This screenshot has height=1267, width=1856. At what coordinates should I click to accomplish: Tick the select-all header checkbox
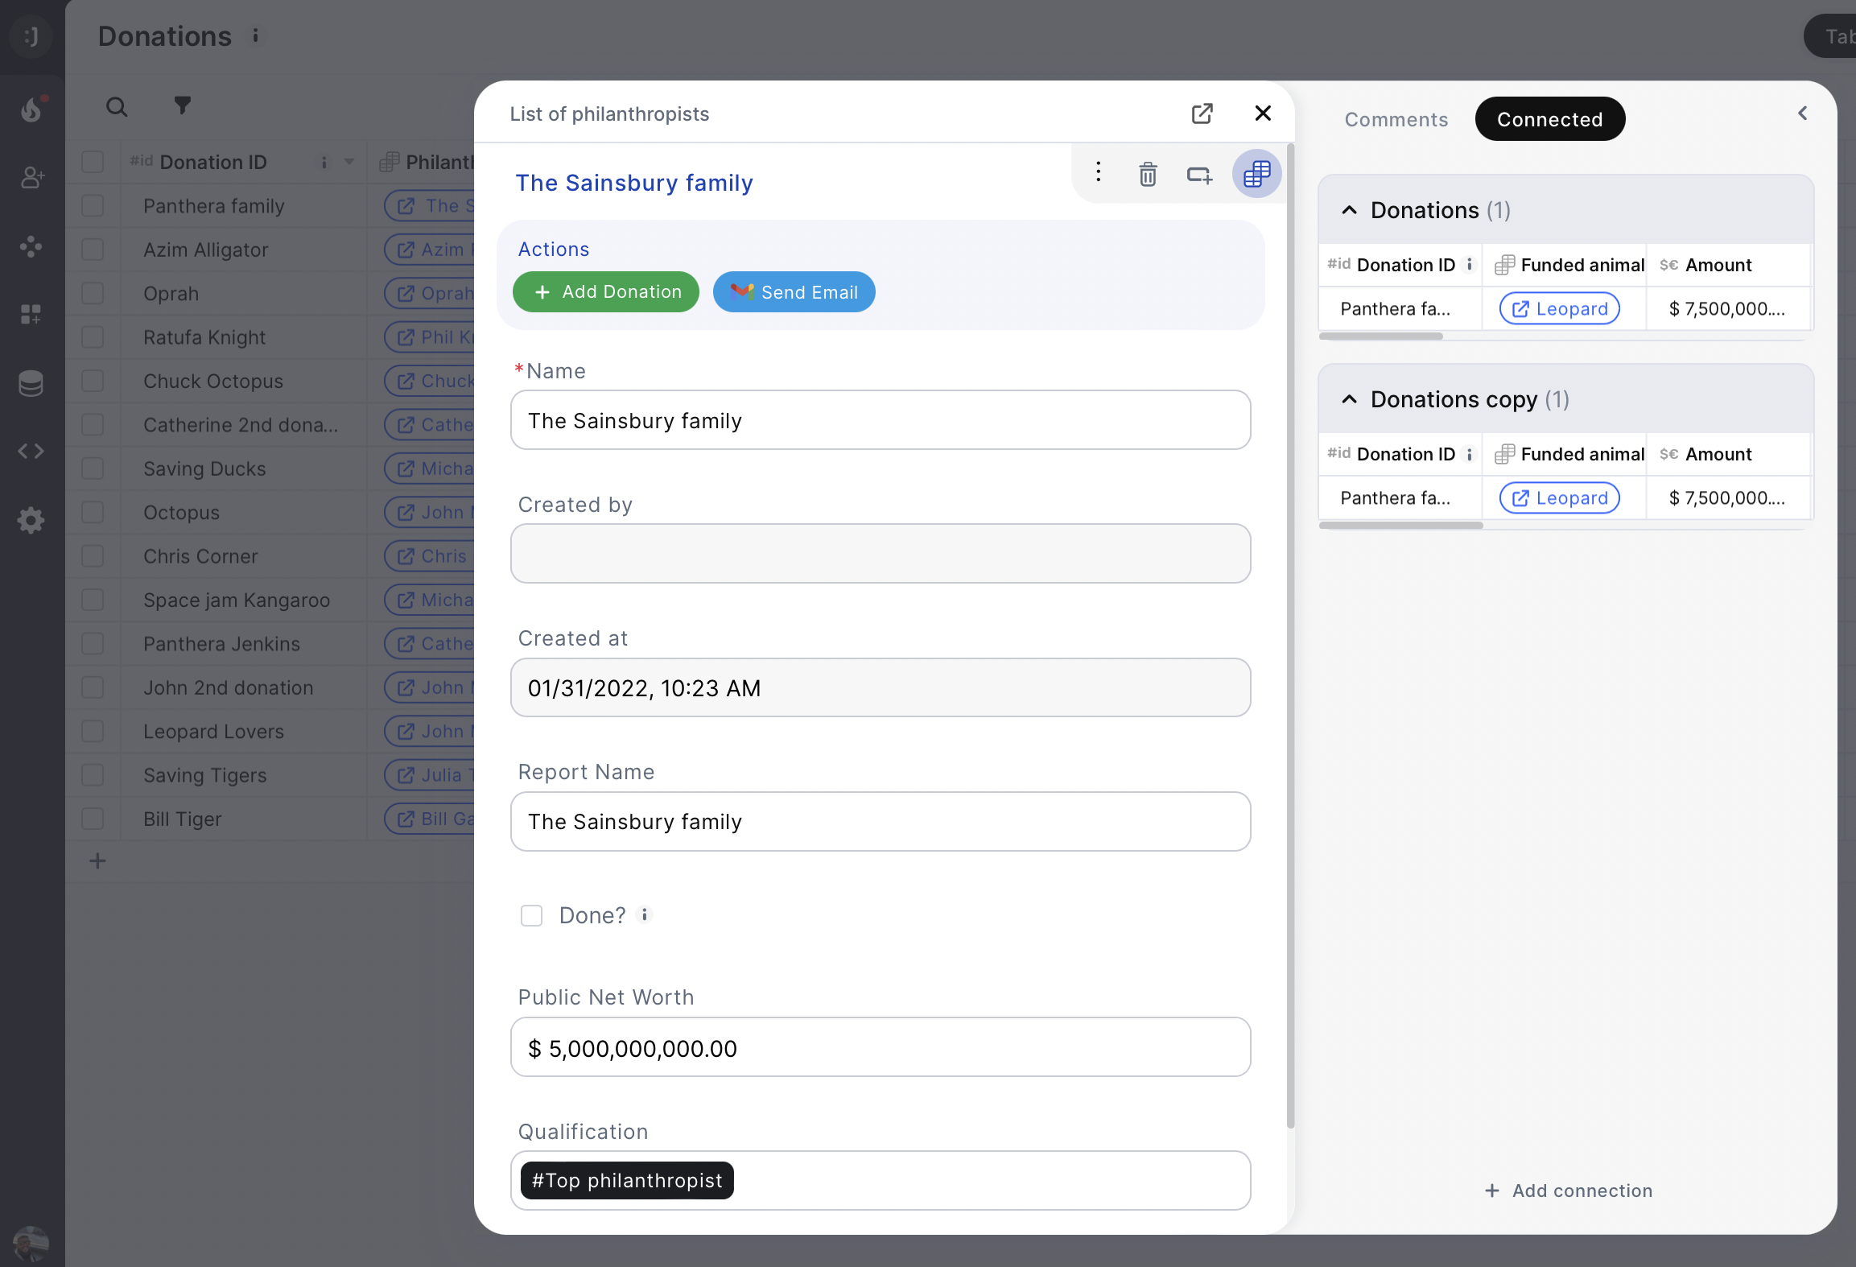tap(93, 162)
